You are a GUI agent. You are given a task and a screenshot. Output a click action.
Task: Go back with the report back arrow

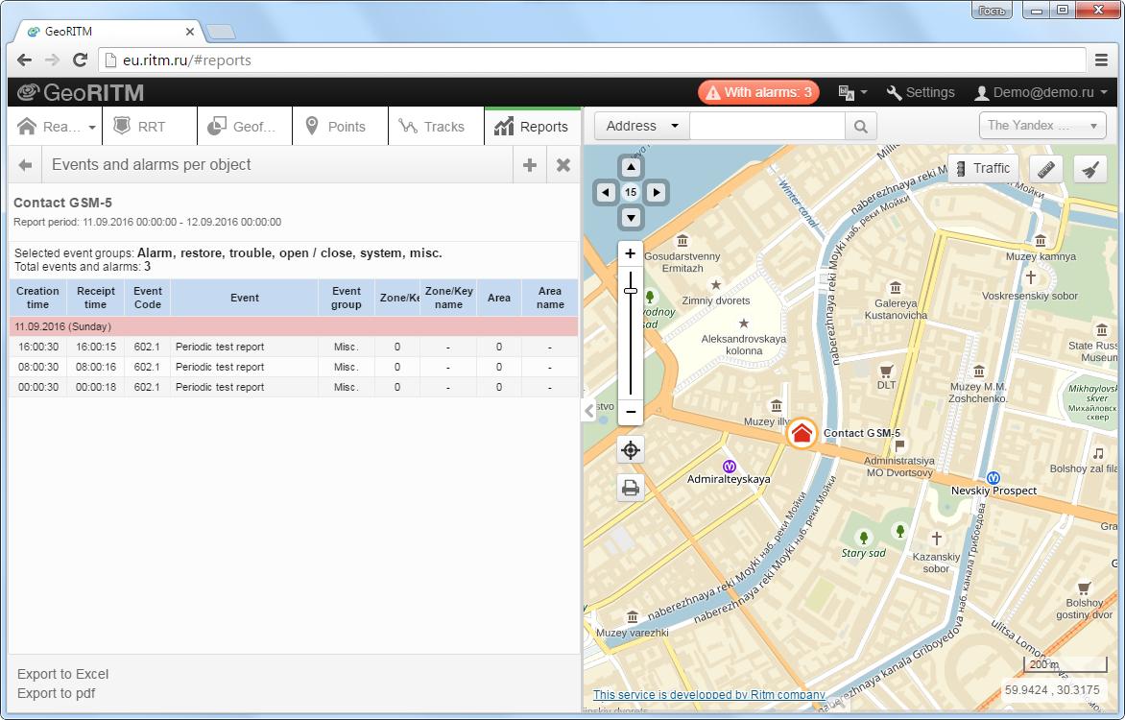point(25,165)
